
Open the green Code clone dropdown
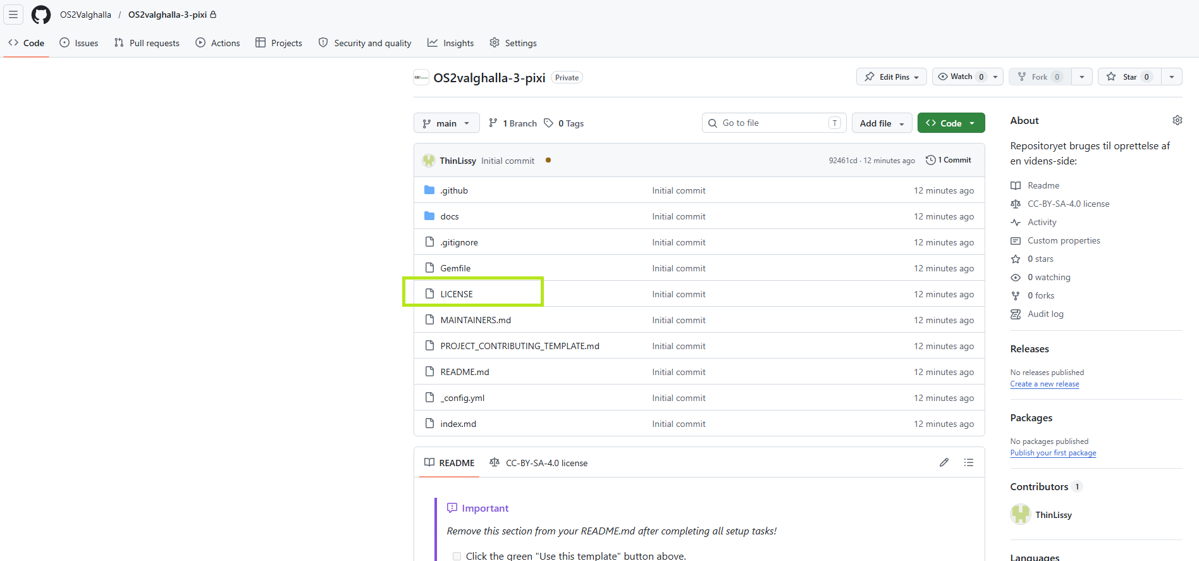pos(951,123)
